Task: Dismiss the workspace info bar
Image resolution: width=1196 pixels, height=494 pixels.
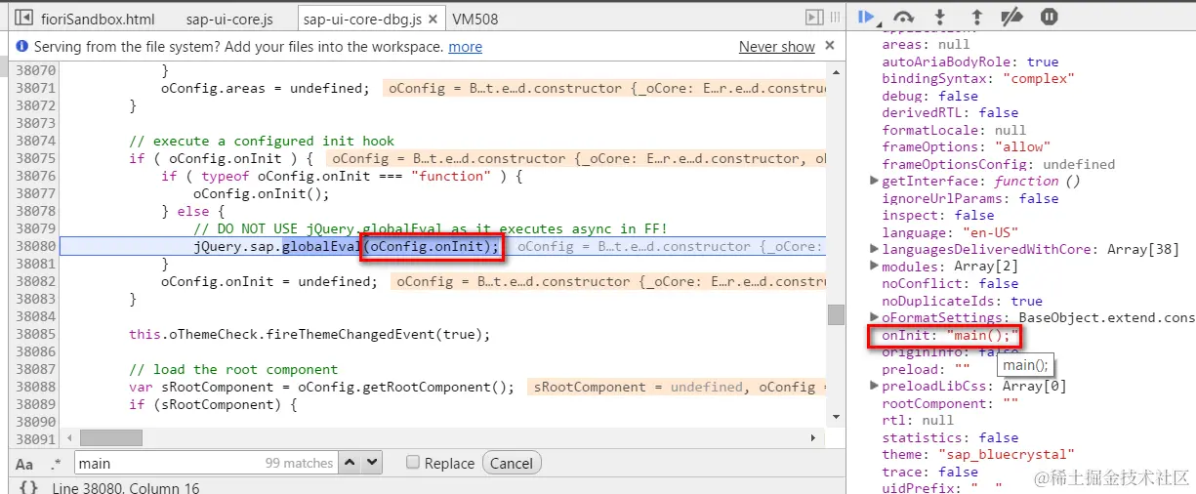Action: click(x=830, y=45)
